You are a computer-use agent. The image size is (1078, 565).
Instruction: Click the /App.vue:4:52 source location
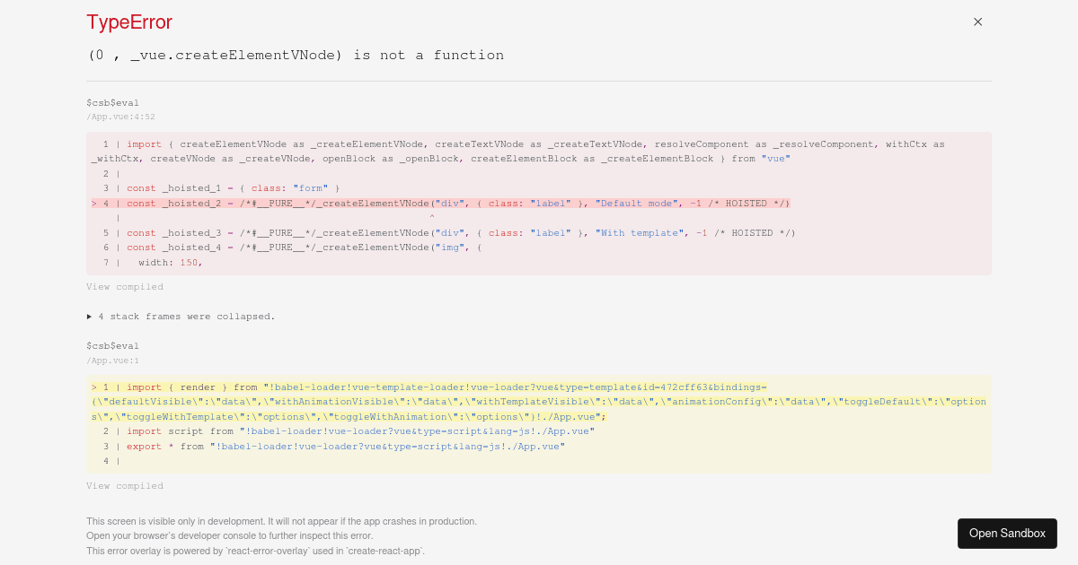tap(119, 117)
